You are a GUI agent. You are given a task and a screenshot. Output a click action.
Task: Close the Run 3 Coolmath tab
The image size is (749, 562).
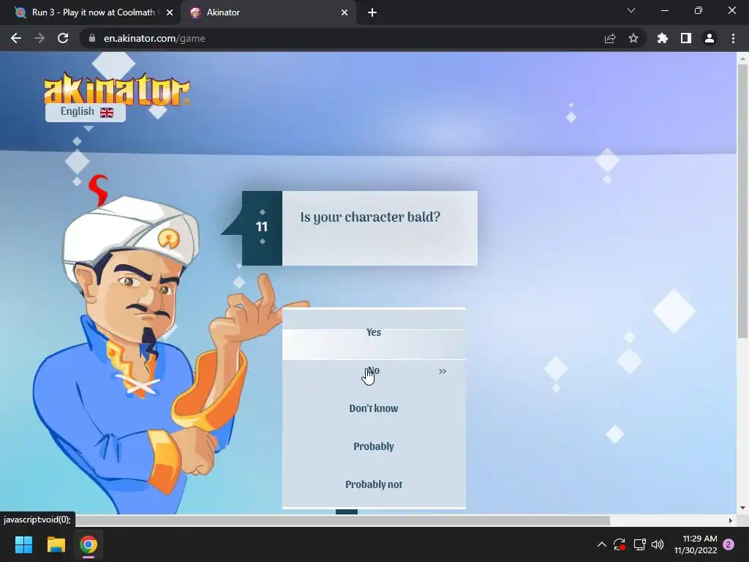click(170, 12)
